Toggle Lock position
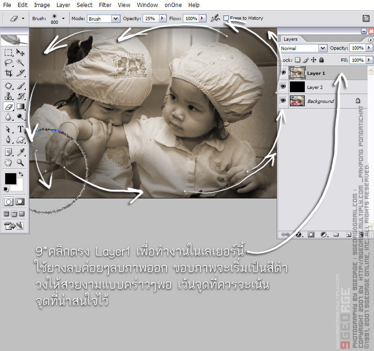Screen dimensions: 374x351 coord(314,60)
